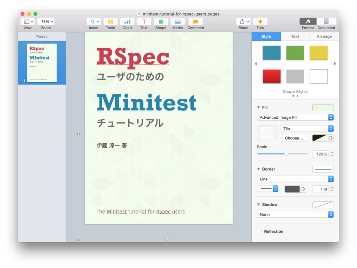Switch to the Arrange tab
357x268 pixels.
pyautogui.click(x=324, y=36)
